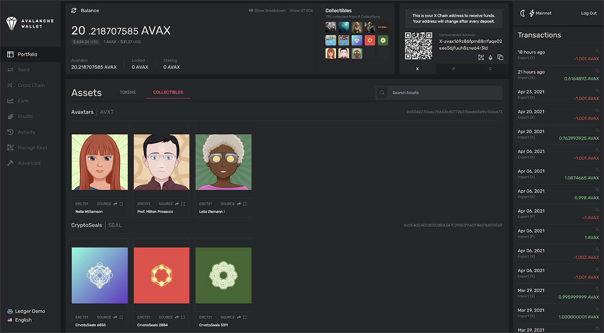Switch to the TOKENS tab

pyautogui.click(x=128, y=92)
